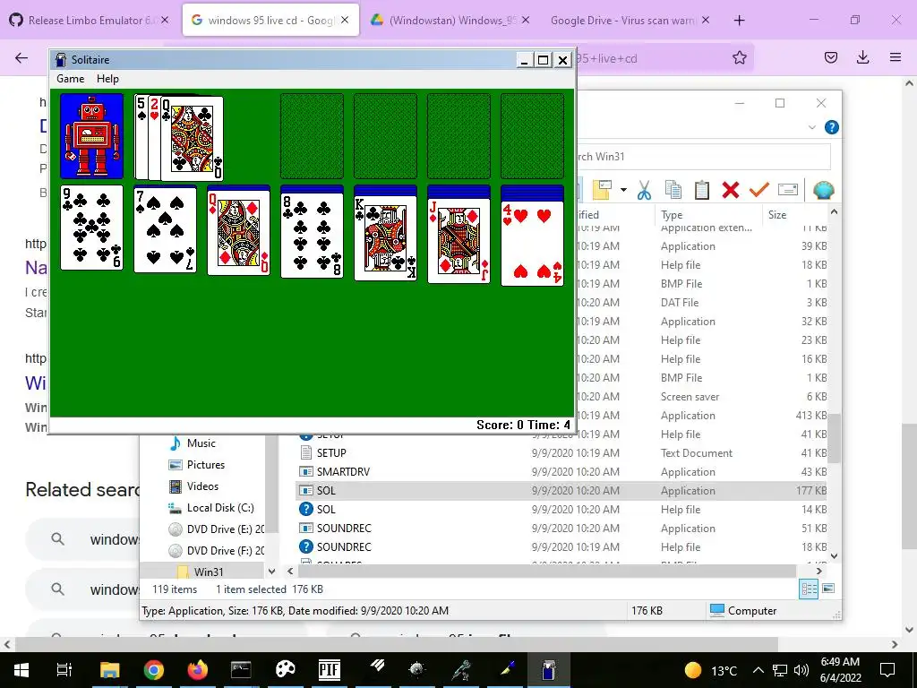This screenshot has height=688, width=917.
Task: Select the SMARTDRV file row
Action: click(562, 471)
